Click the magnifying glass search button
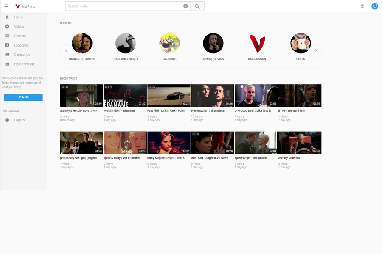The width and height of the screenshot is (382, 254). click(x=197, y=6)
